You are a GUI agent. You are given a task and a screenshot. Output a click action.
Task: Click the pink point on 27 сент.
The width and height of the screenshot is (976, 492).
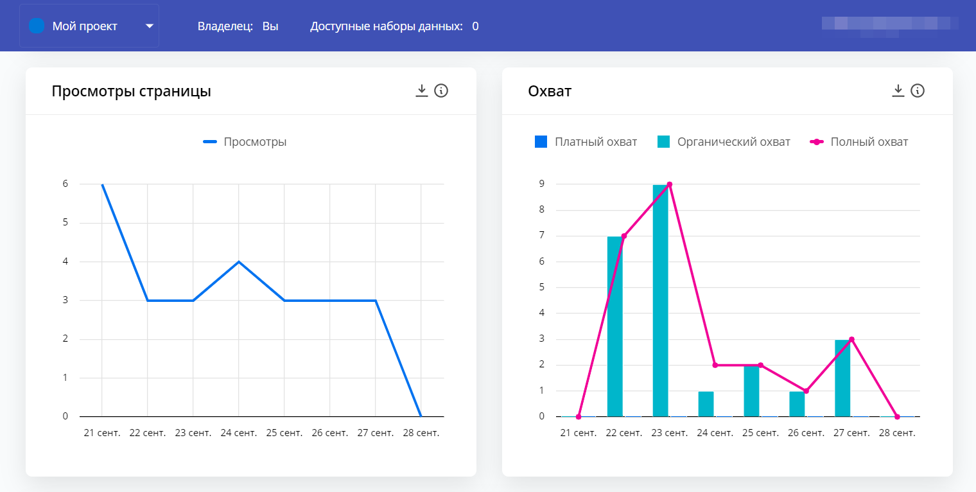click(x=851, y=339)
